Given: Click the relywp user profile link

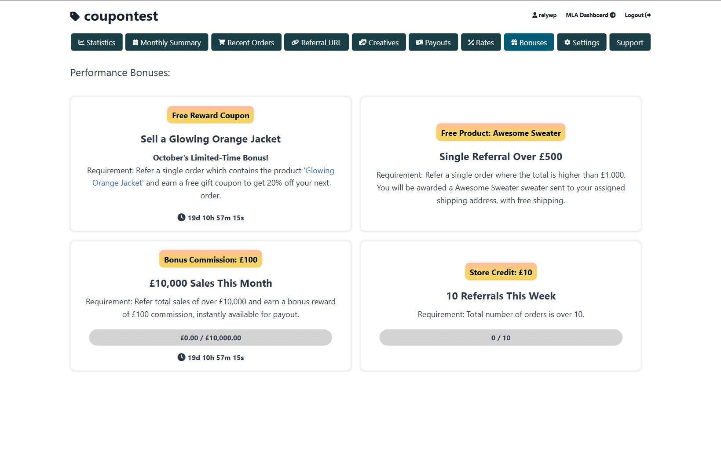Looking at the screenshot, I should pyautogui.click(x=544, y=15).
